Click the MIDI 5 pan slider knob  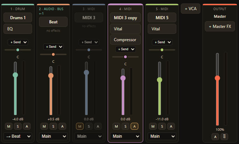(x=162, y=50)
